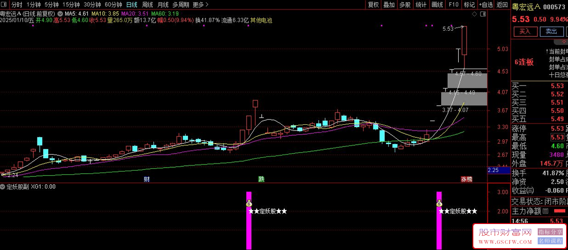Open the 画线 drawing tool
This screenshot has height=250, width=568.
(437, 5)
